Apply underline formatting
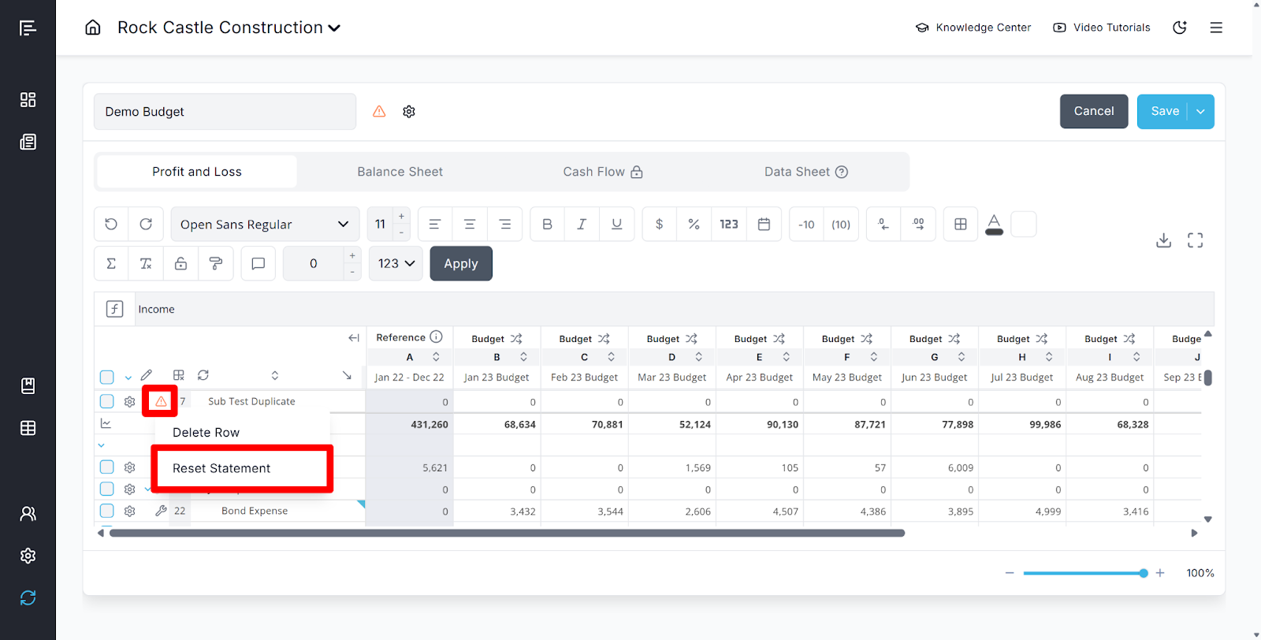Viewport: 1261px width, 640px height. (x=616, y=224)
